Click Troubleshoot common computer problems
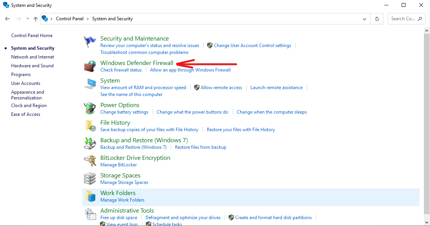 pos(144,52)
